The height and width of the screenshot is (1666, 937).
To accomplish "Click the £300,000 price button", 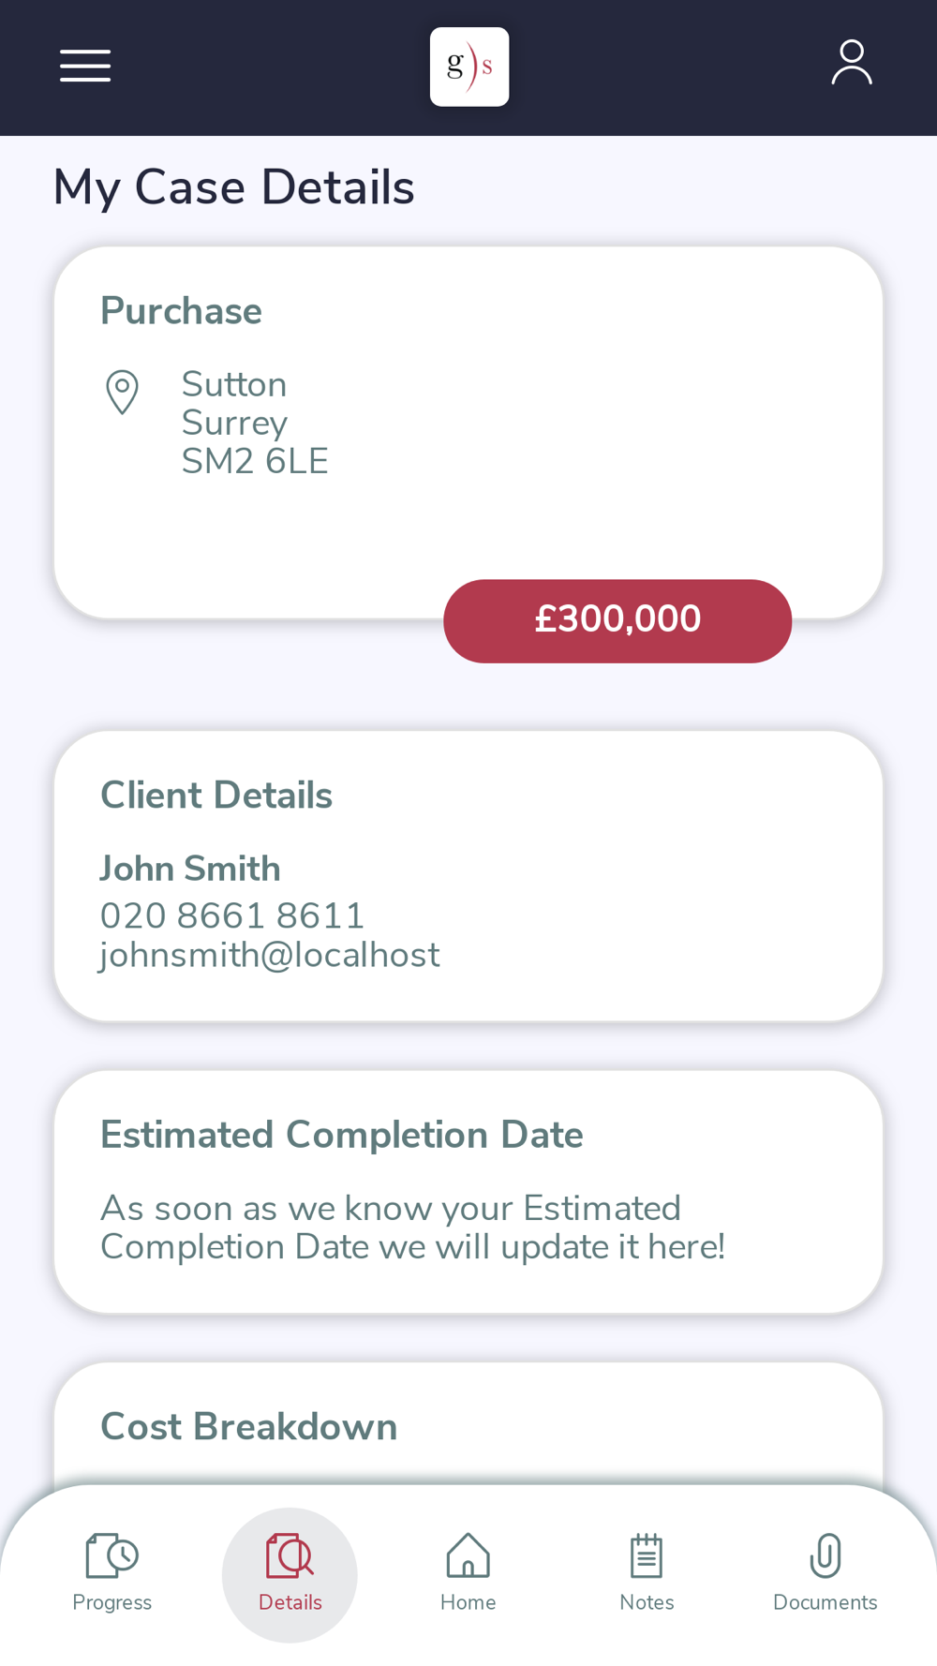I will coord(617,621).
